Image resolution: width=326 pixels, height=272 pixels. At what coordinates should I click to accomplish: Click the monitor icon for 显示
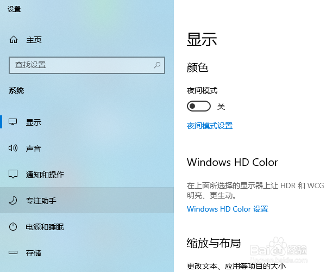pos(12,122)
